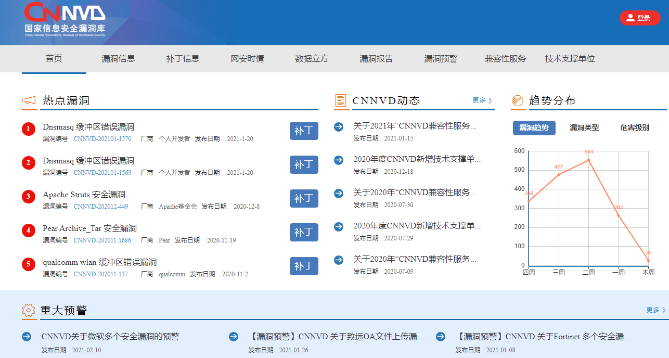Click the trend icon beside 趋势分布
This screenshot has height=358, width=669.
point(517,100)
